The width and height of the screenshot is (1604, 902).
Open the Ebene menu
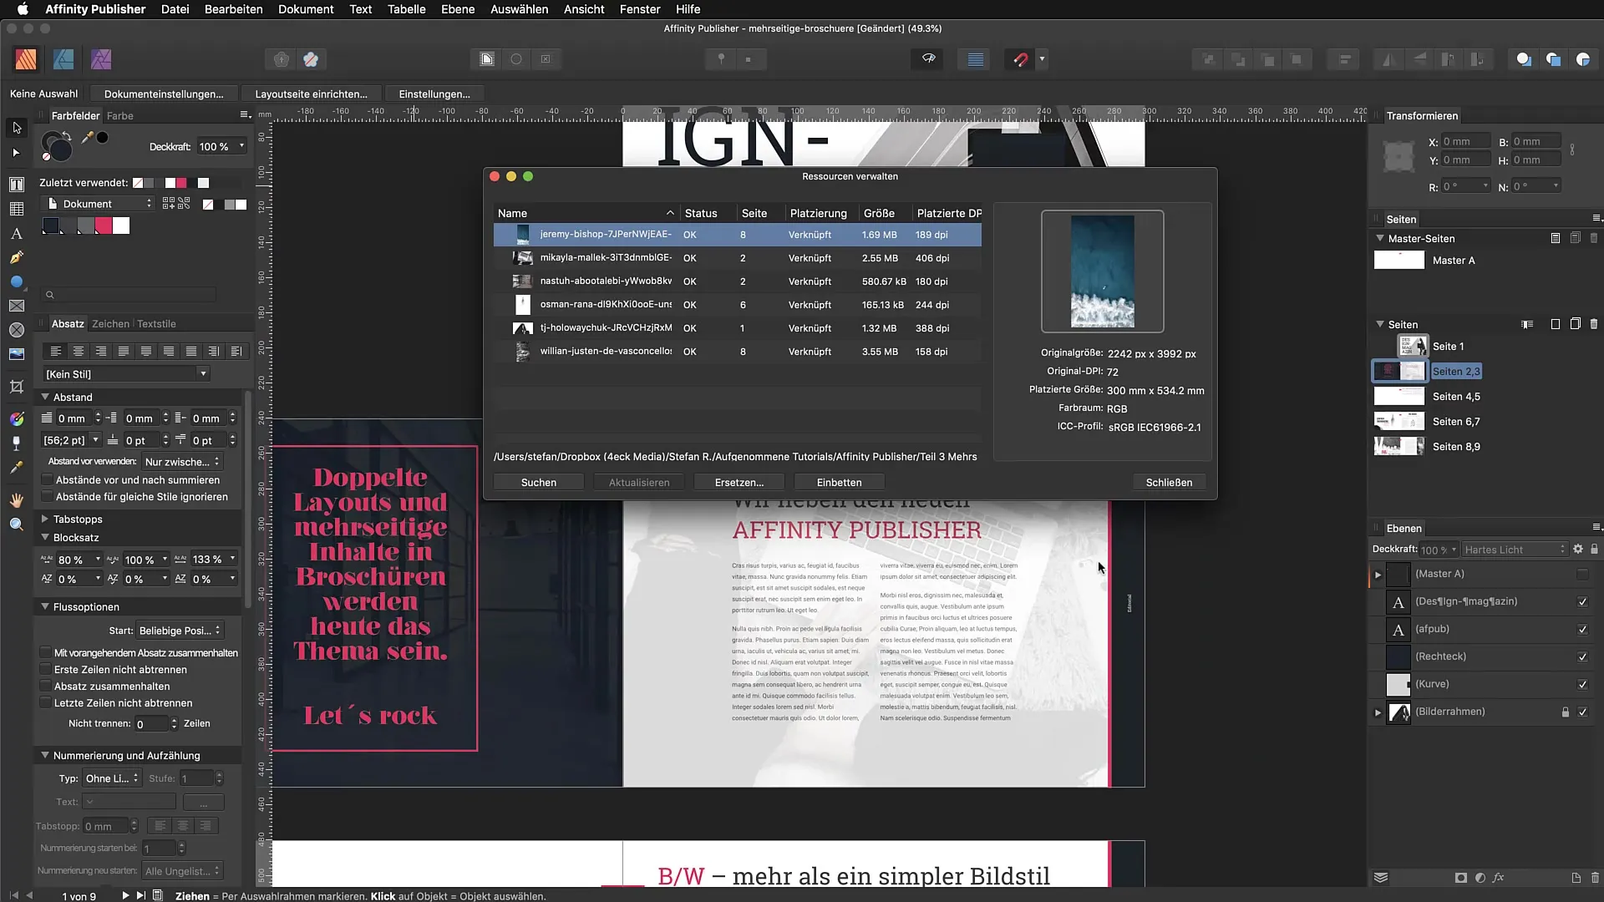(x=458, y=9)
